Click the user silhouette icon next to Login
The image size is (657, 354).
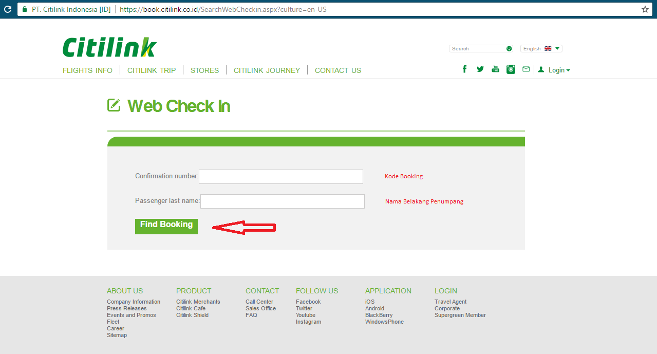pos(540,69)
